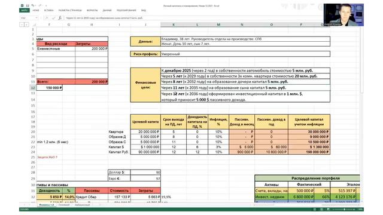The image size is (383, 215).
Task: Click the Распределение портфеля header cell
Action: coord(307,178)
